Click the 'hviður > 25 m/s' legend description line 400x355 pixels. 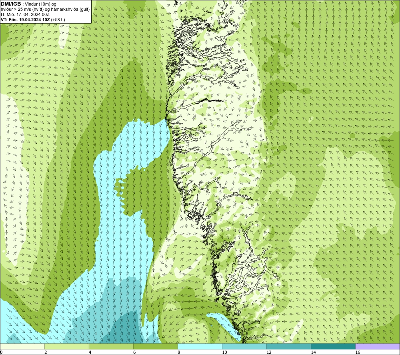click(45, 10)
